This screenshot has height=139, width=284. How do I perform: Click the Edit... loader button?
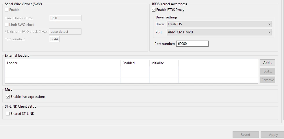[x=268, y=71]
